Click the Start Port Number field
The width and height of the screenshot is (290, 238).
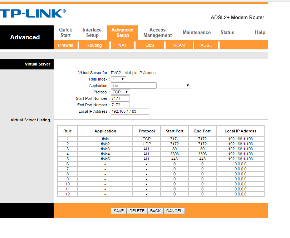click(x=120, y=98)
